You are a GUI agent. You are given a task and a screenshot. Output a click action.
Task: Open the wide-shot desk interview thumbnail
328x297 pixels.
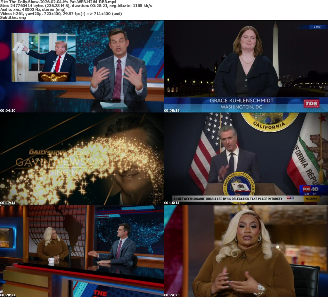tap(82, 252)
